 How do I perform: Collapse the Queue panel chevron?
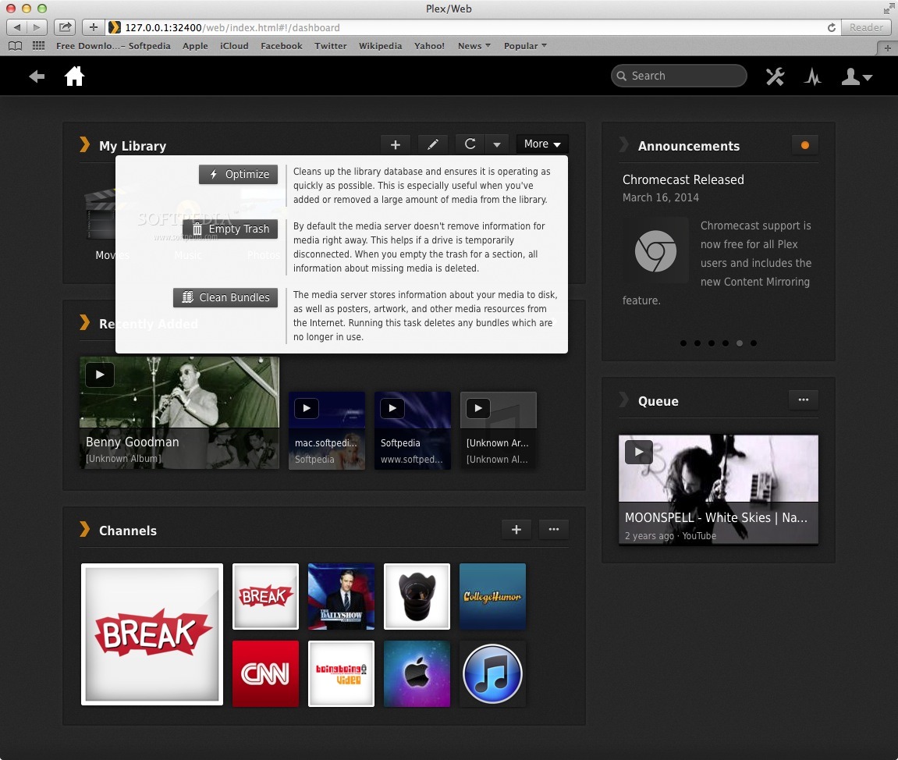(623, 400)
